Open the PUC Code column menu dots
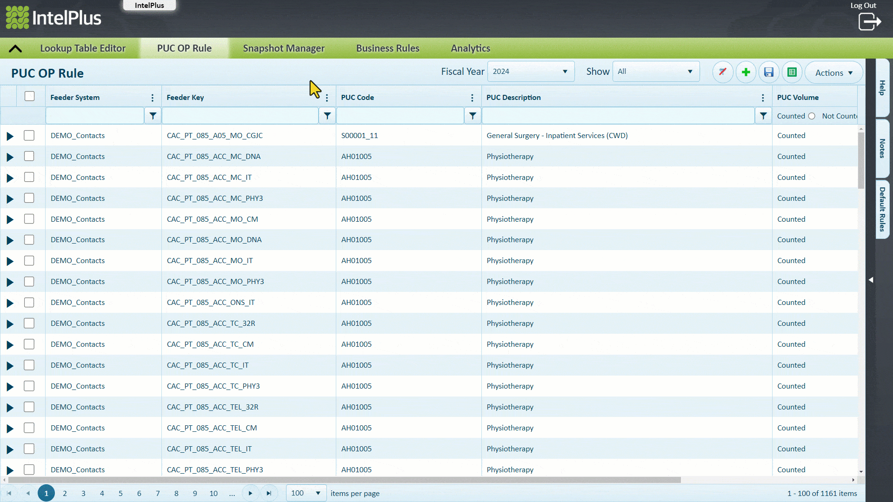 point(472,98)
